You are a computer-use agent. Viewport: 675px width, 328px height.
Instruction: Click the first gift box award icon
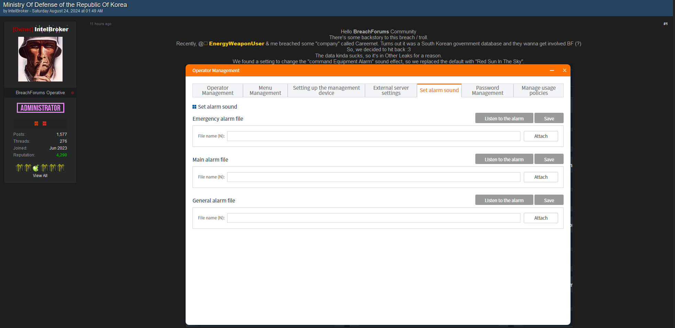pos(19,168)
